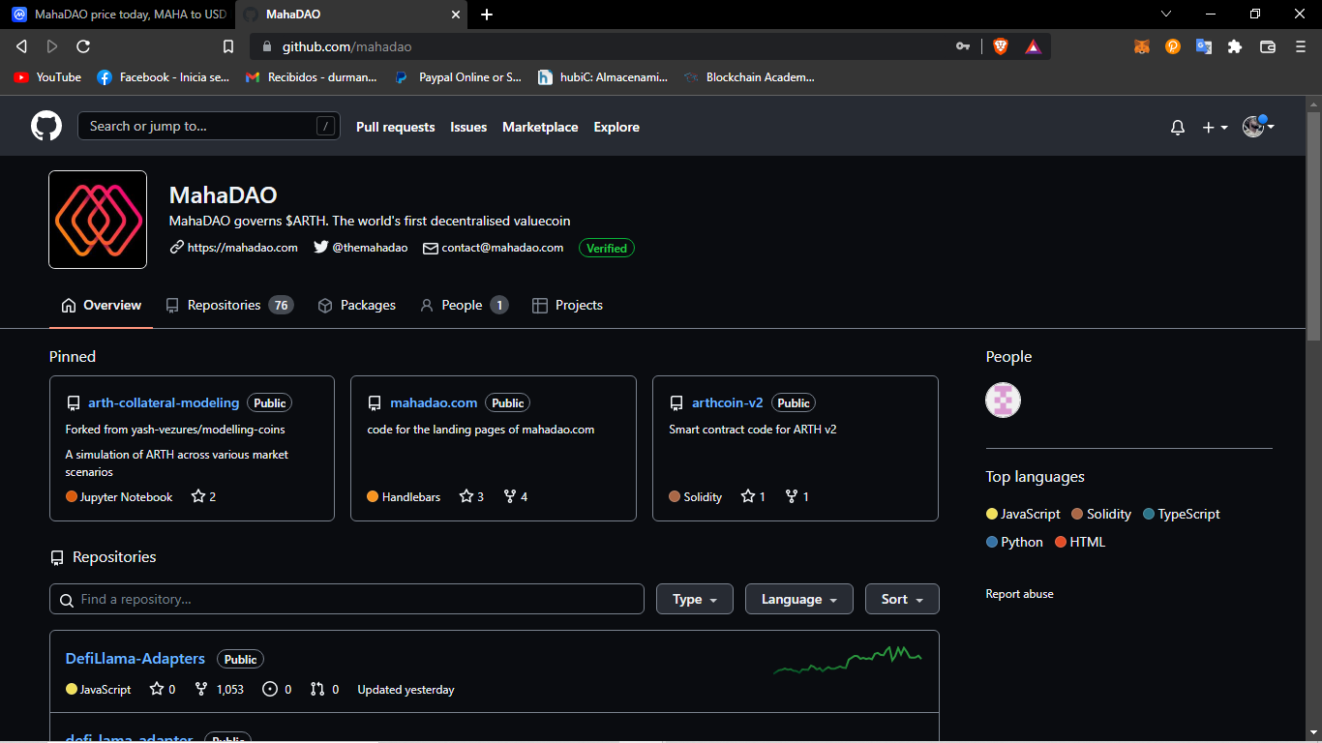
Task: Click the 1,053 forks on DefiLlama-Adapters
Action: coord(219,690)
